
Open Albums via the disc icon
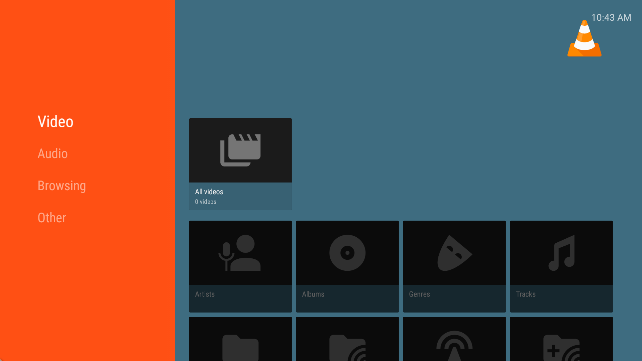(x=347, y=253)
